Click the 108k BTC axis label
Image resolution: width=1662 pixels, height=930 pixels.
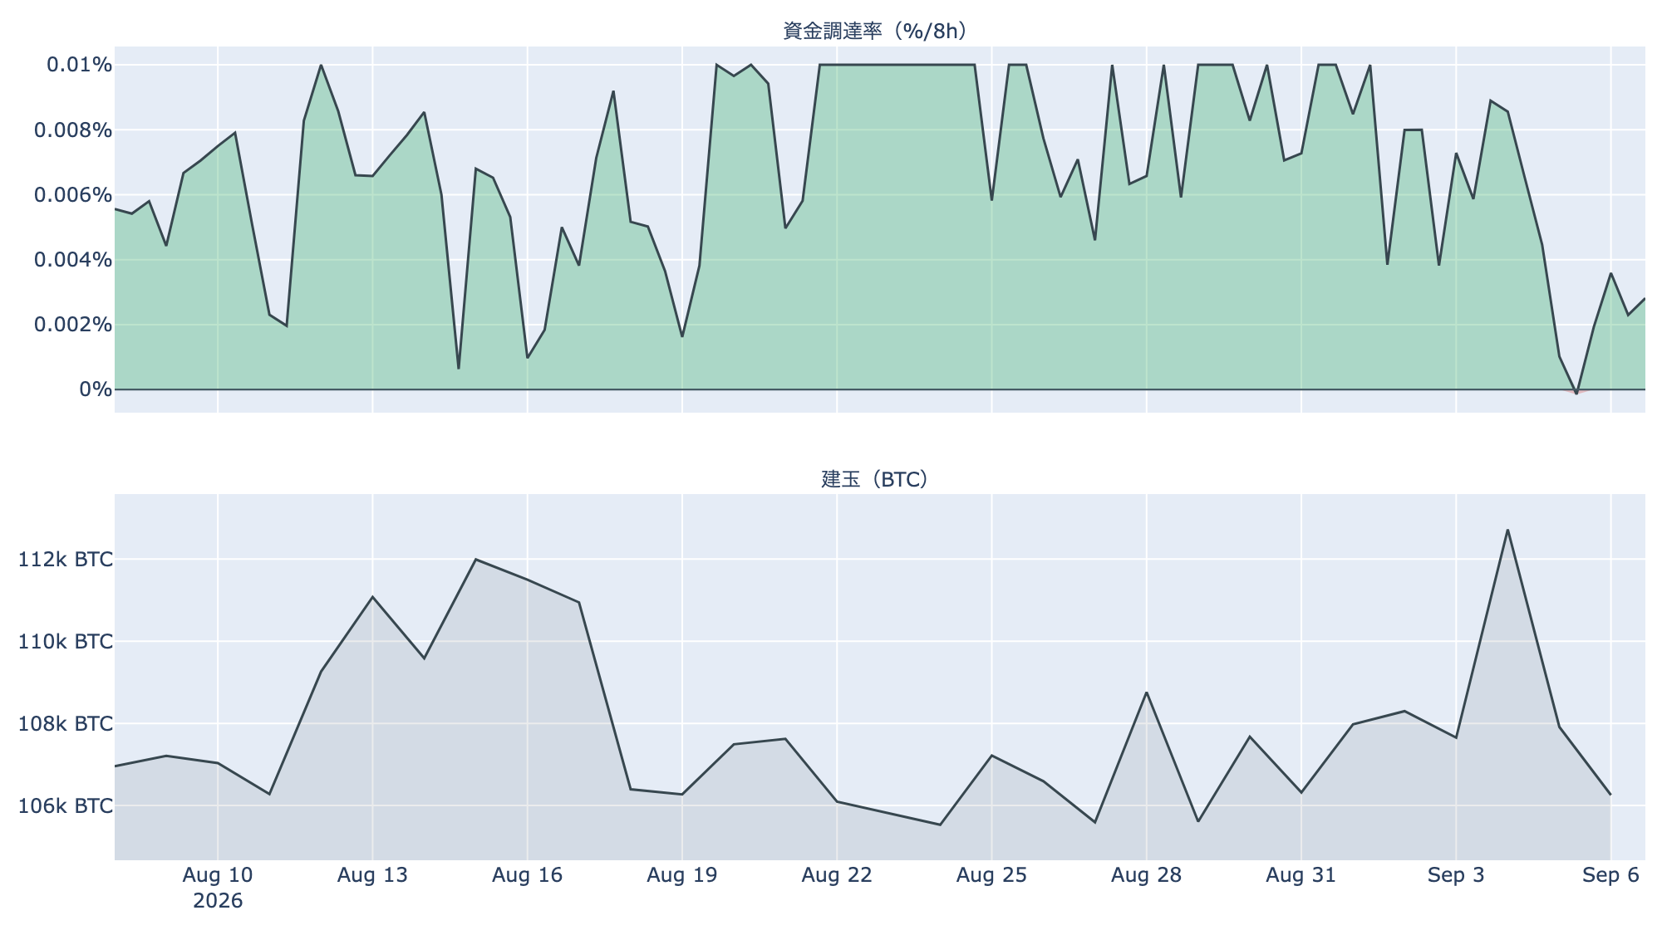[x=66, y=724]
